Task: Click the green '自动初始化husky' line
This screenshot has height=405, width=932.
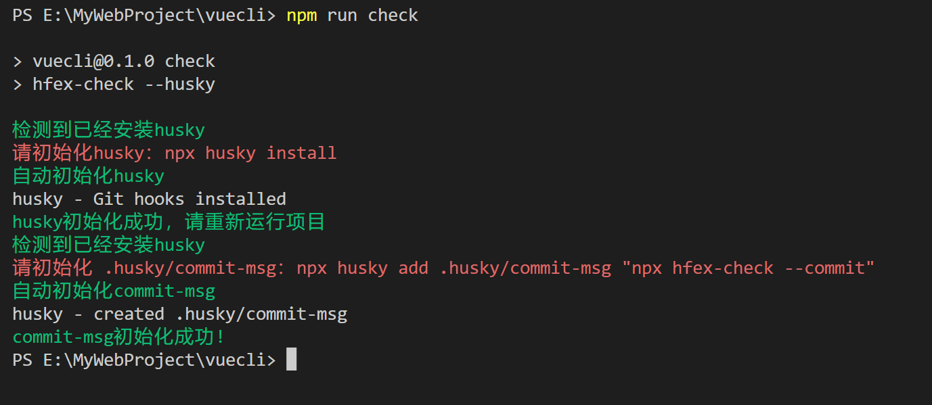Action: tap(88, 176)
